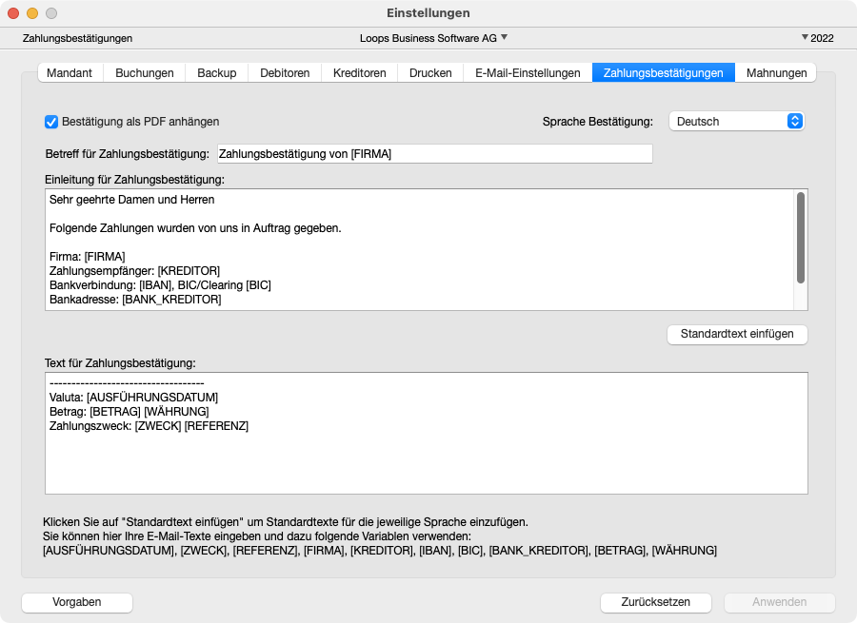The image size is (857, 623).
Task: Click the yellow minimize window button
Action: tap(32, 13)
